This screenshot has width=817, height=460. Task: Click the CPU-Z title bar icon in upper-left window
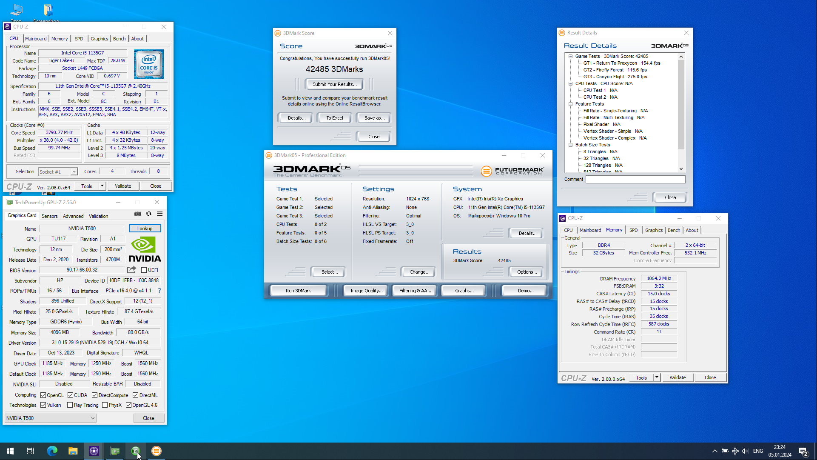coord(8,27)
